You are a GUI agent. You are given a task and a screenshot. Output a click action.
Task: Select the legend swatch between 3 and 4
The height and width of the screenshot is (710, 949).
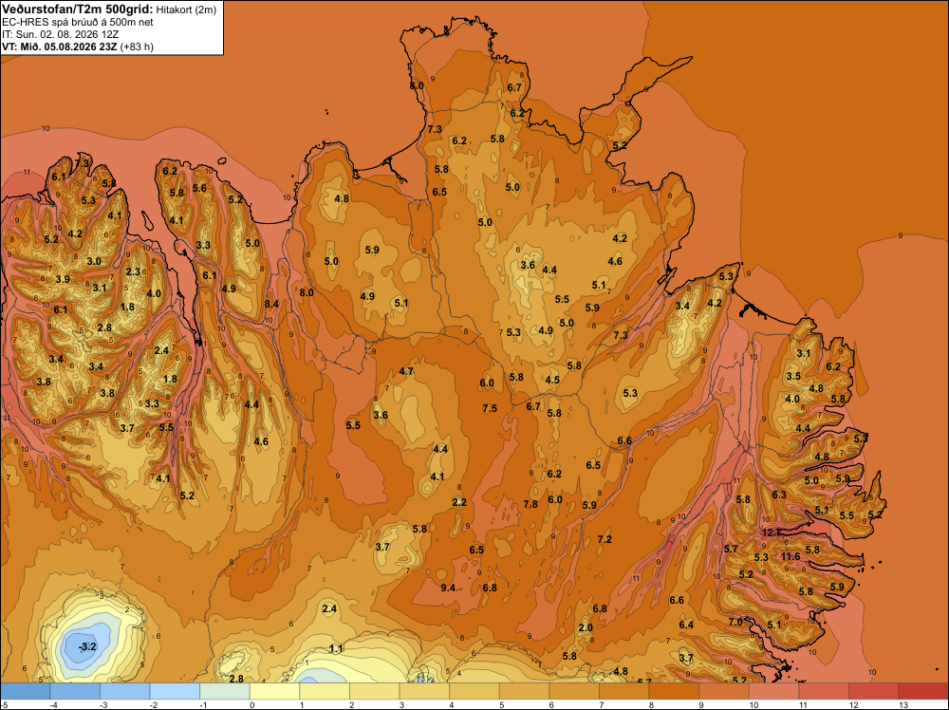(x=424, y=691)
